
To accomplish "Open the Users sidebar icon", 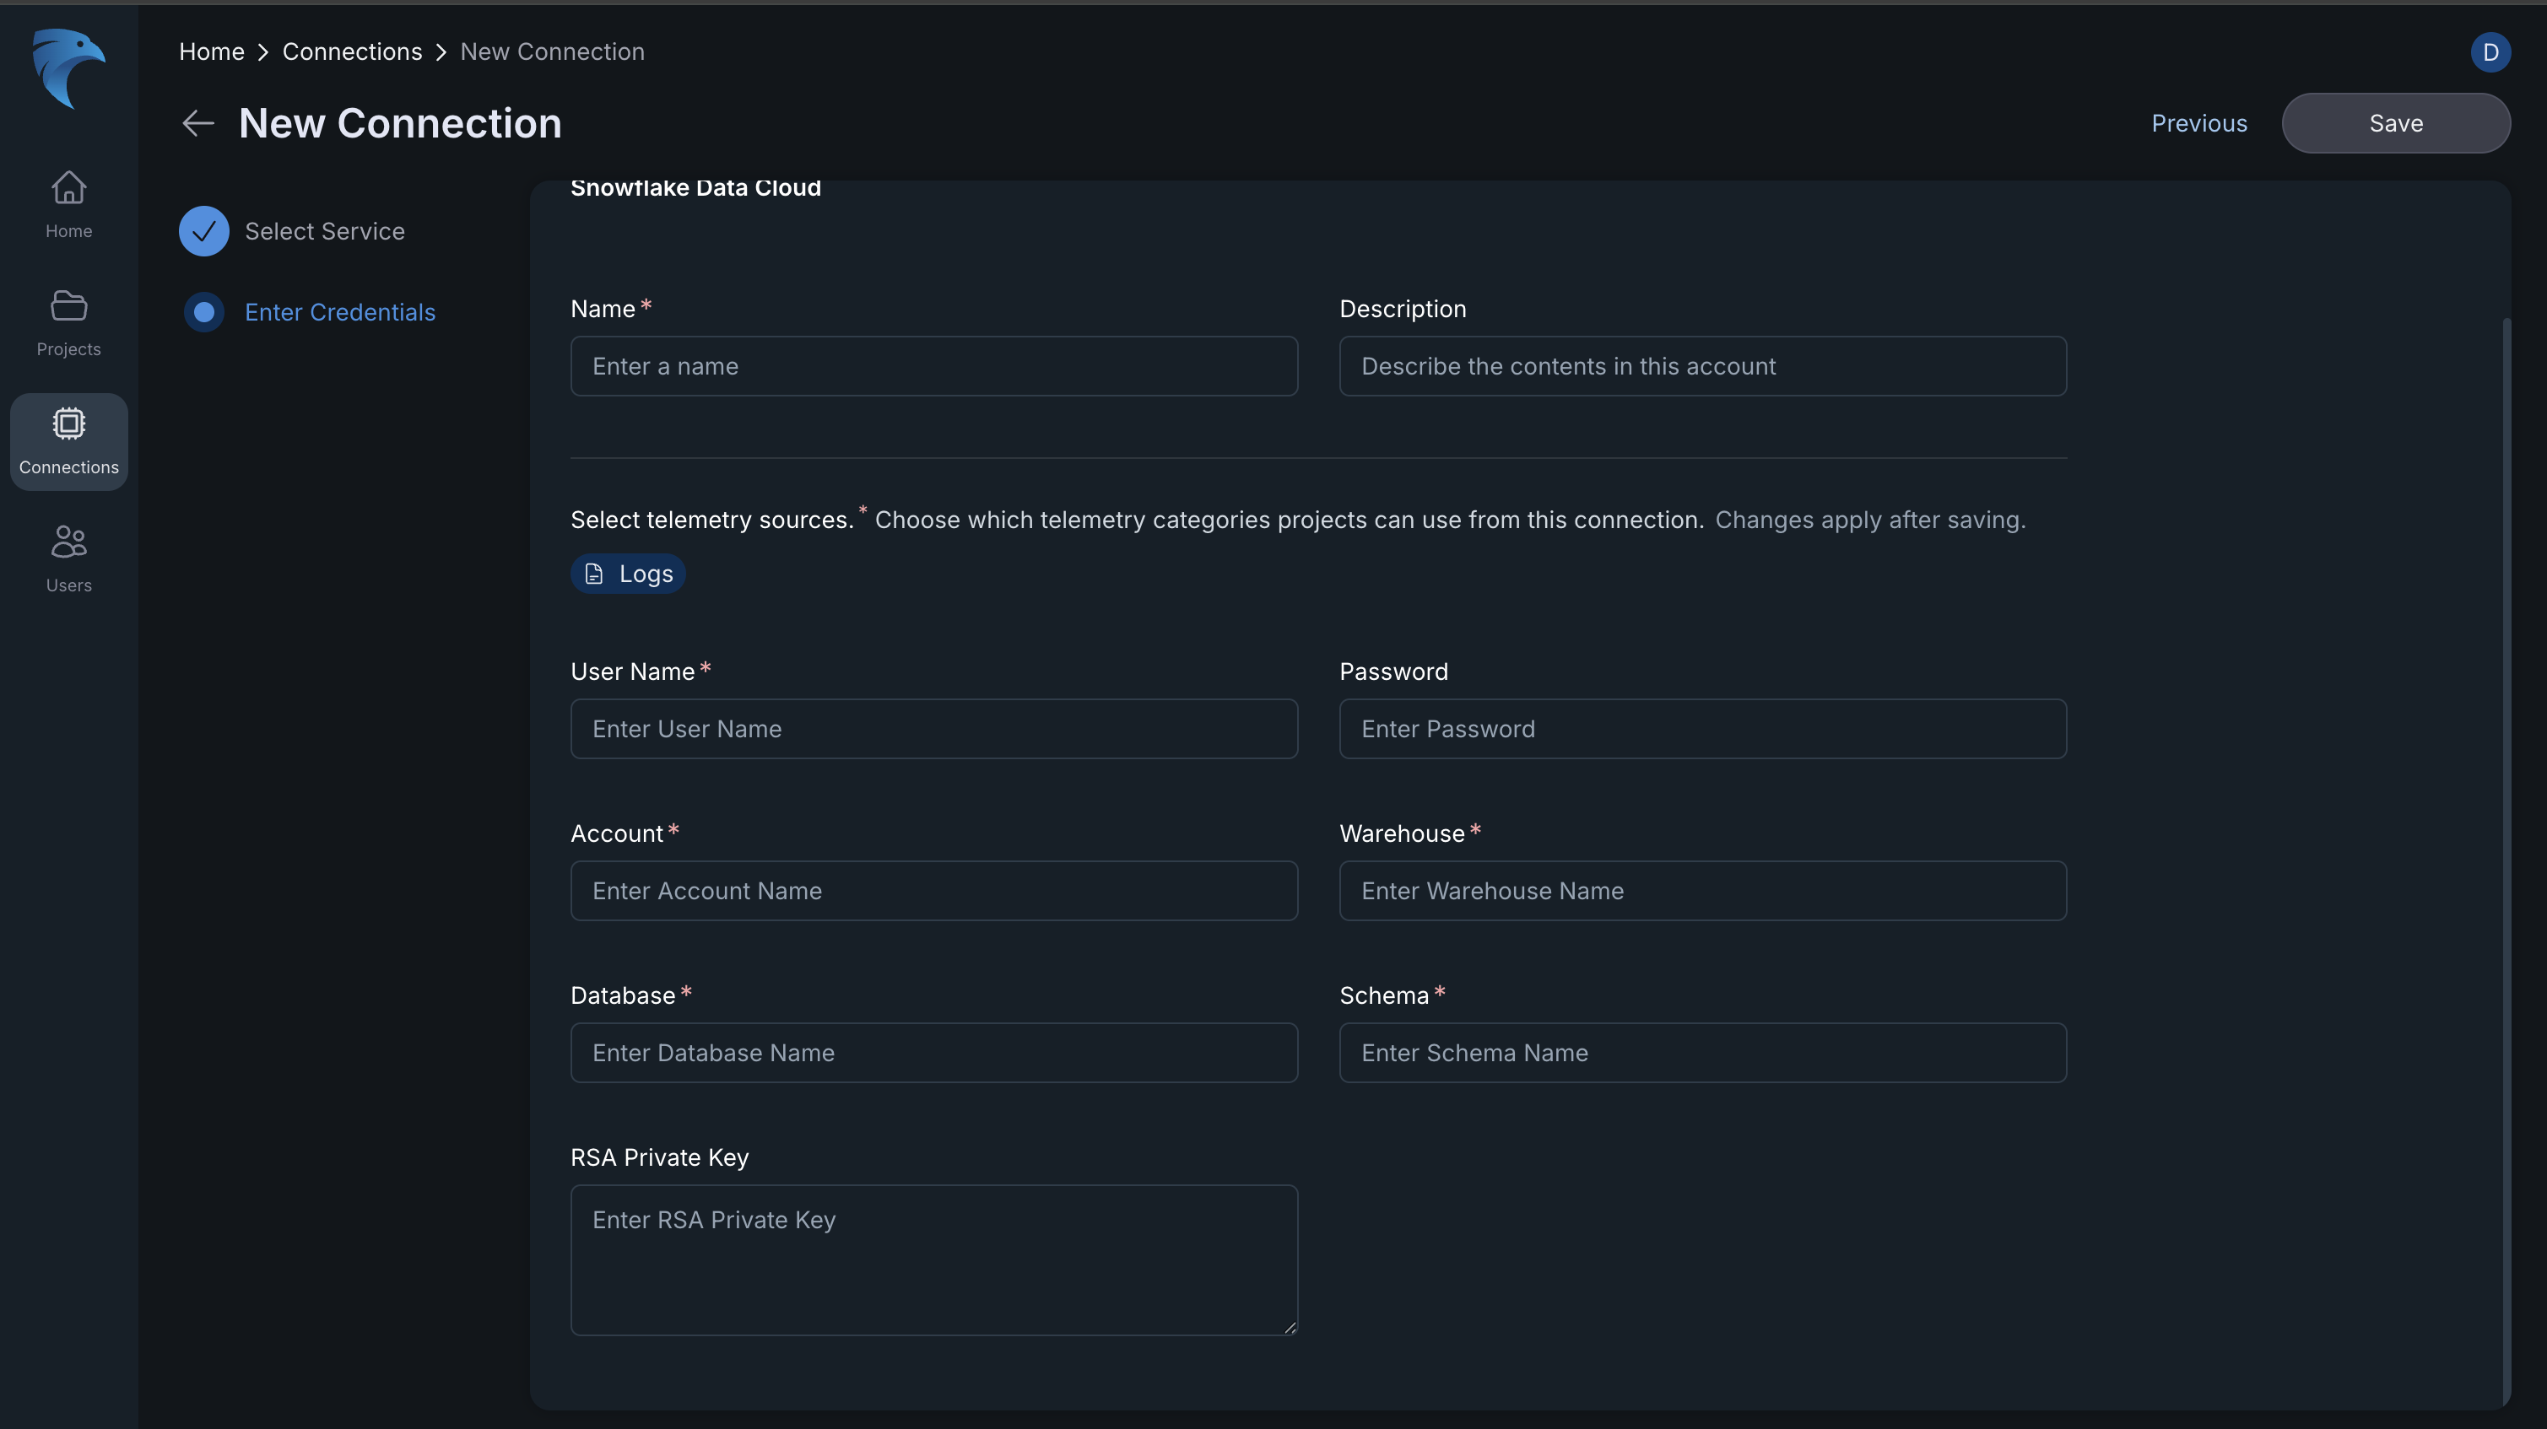I will tap(68, 542).
